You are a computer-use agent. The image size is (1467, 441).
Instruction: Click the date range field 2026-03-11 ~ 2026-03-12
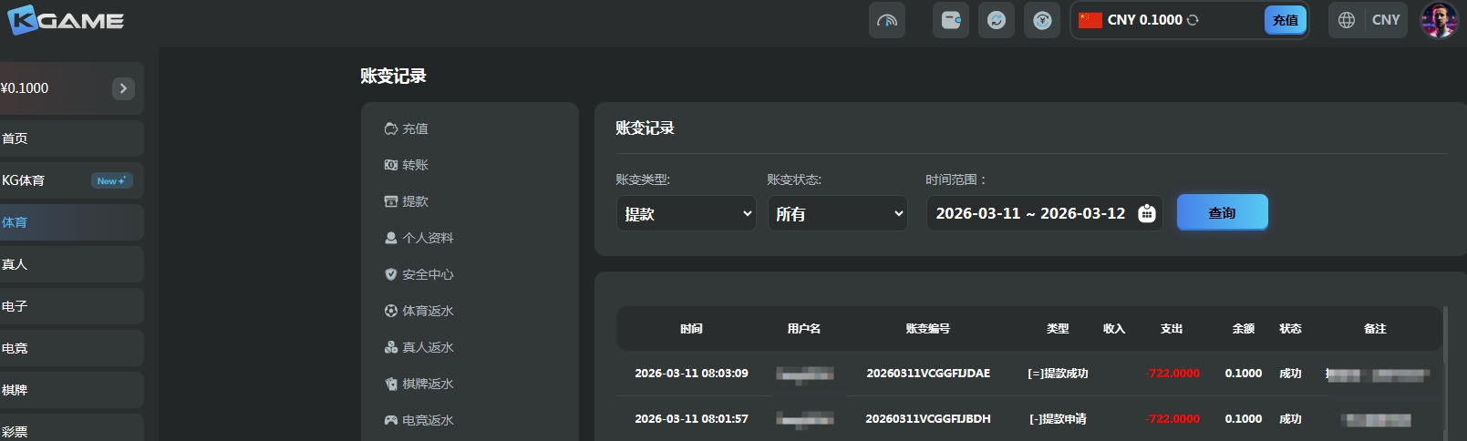coord(1045,213)
